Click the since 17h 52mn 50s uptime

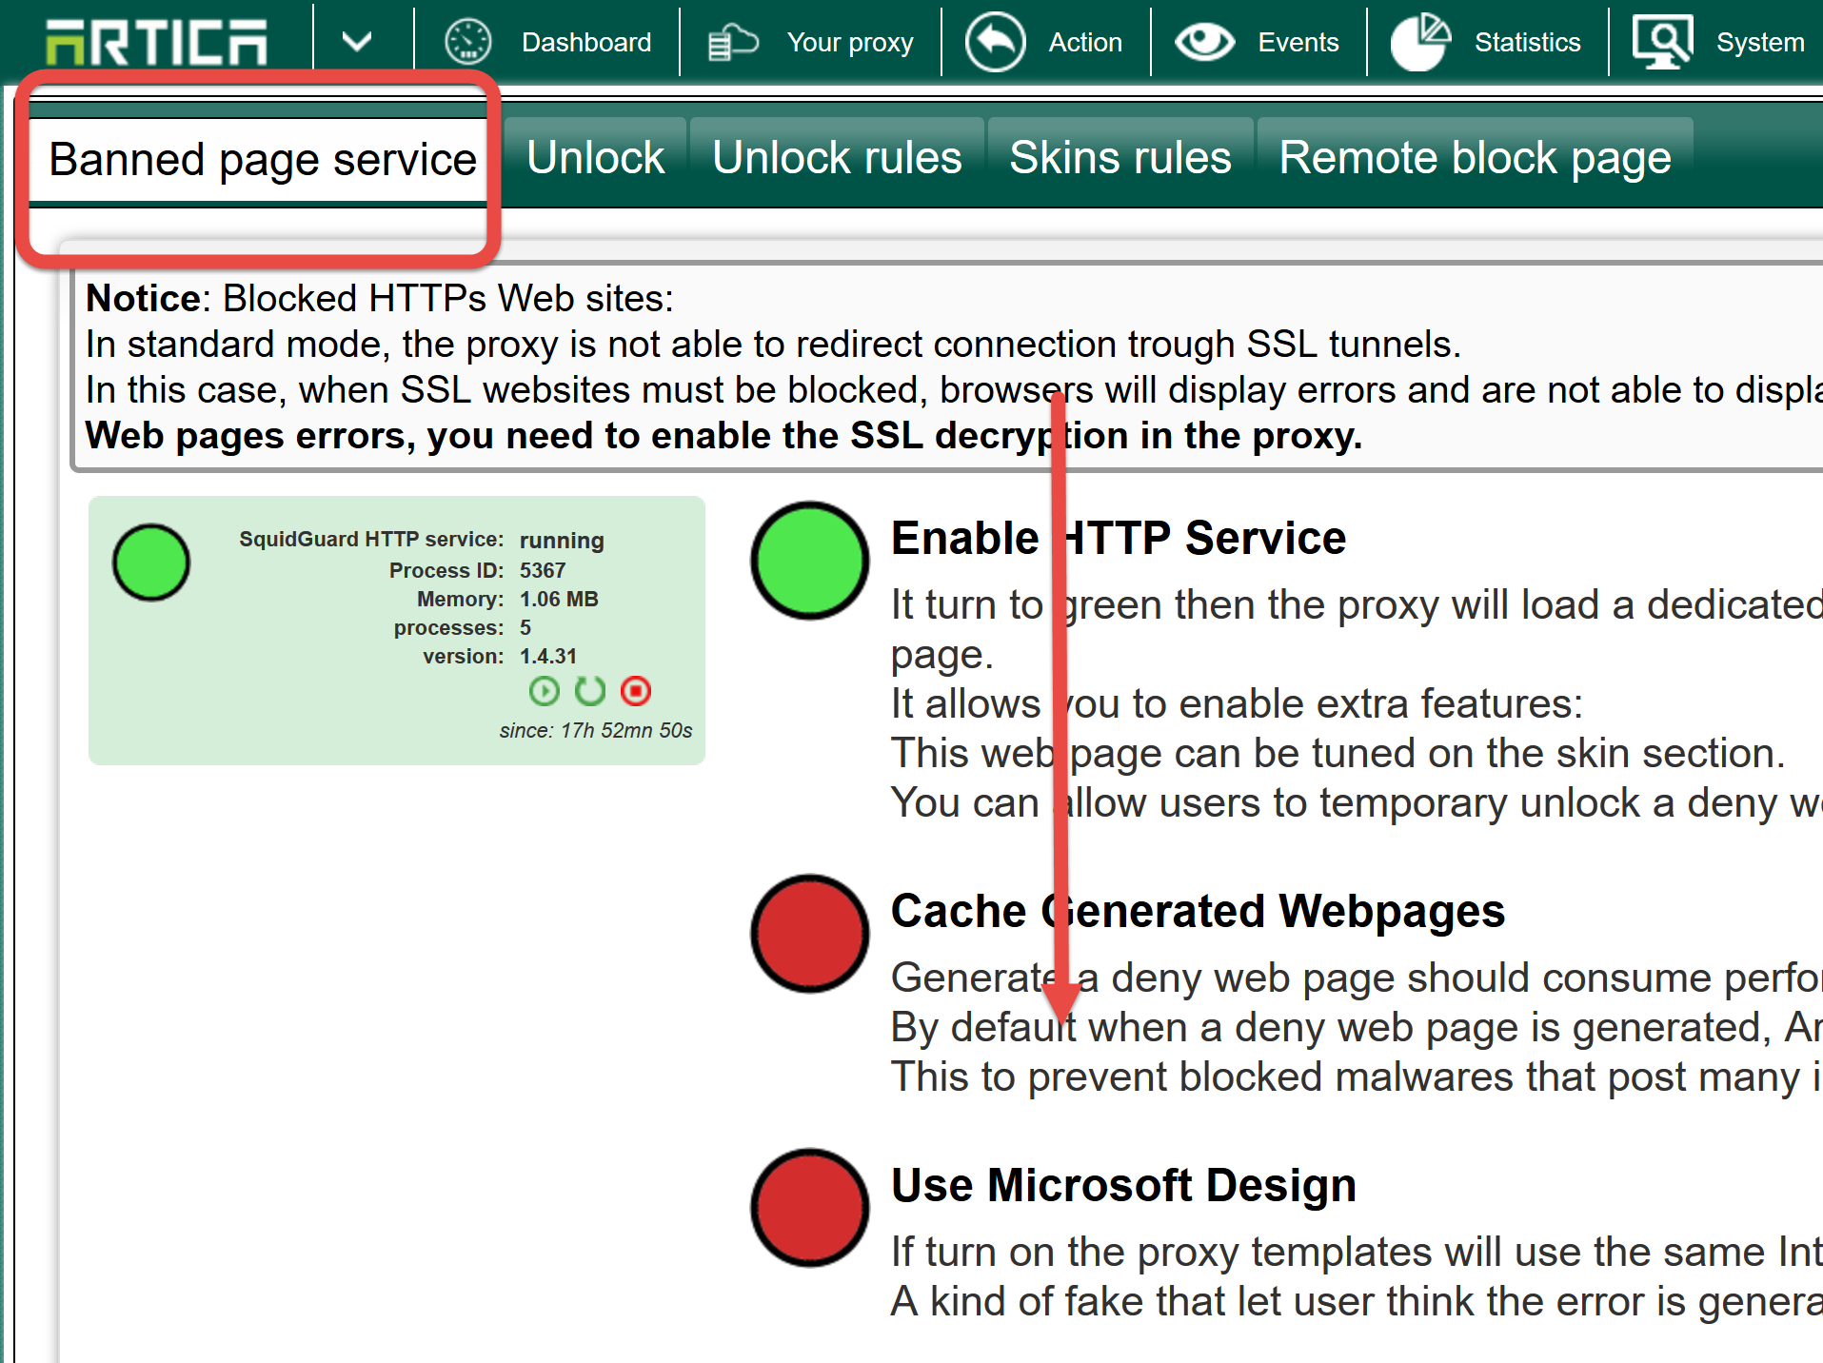[x=596, y=730]
